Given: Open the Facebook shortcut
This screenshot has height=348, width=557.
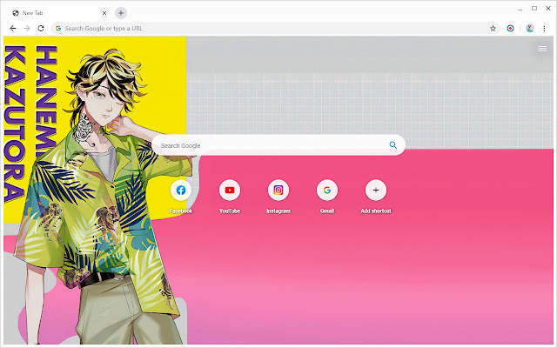Looking at the screenshot, I should tap(181, 190).
